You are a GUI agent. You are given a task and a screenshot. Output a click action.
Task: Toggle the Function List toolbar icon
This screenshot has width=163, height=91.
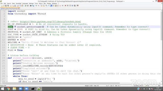tap(58, 6)
